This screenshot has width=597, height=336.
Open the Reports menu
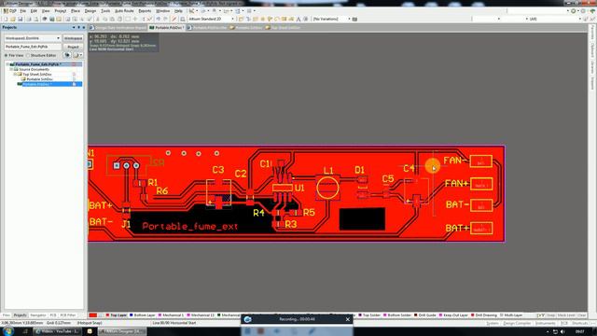[145, 11]
